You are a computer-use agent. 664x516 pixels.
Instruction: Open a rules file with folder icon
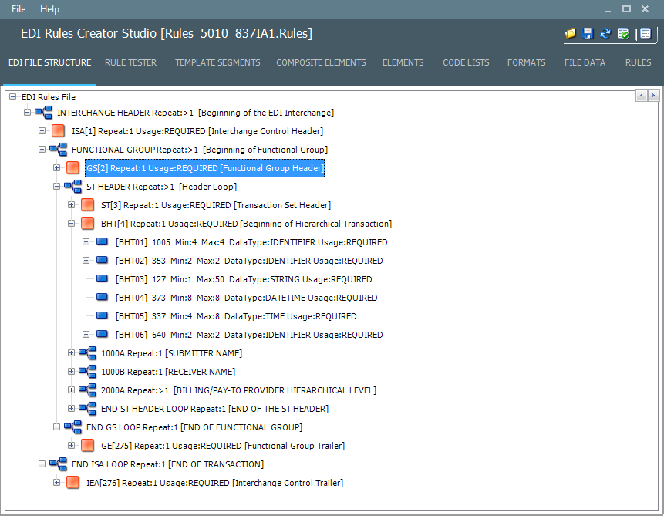tap(570, 33)
